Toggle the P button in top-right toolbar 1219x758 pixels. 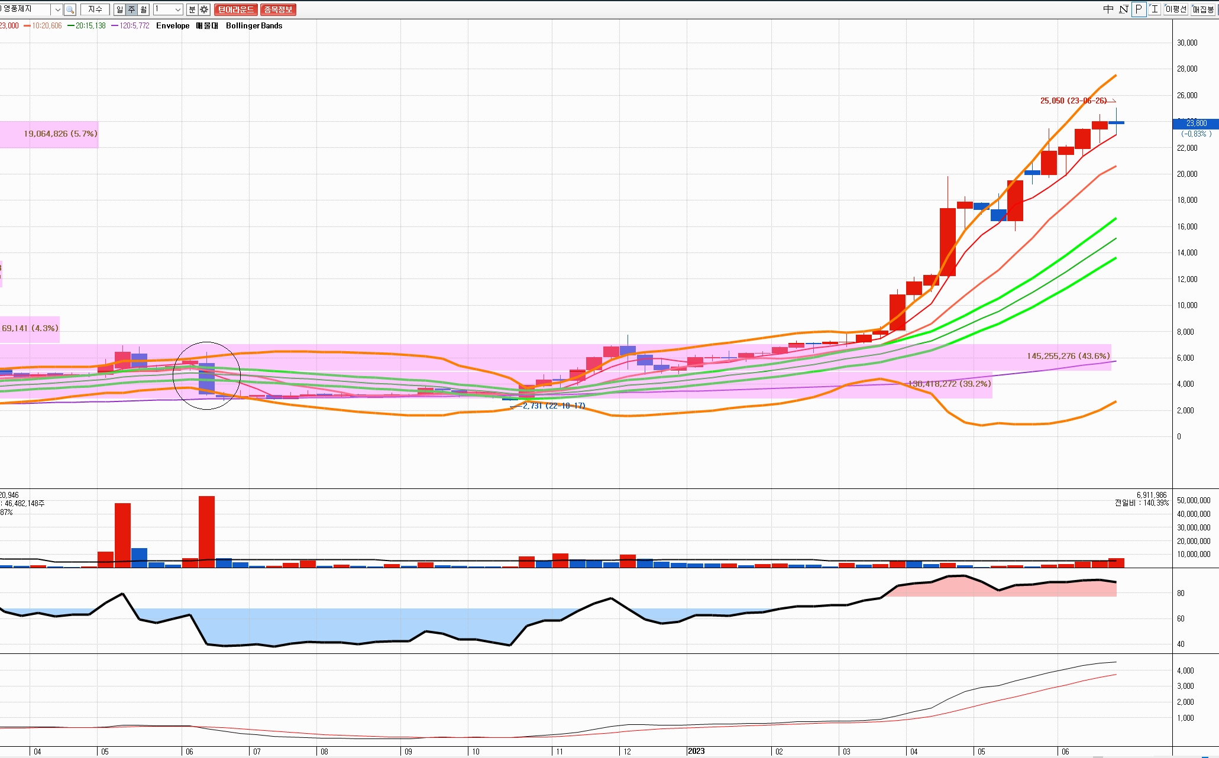(1139, 9)
